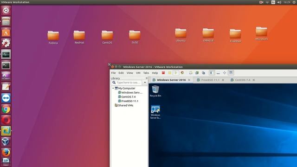297x167 pixels.
Task: Click the library search field
Action: [x=127, y=83]
